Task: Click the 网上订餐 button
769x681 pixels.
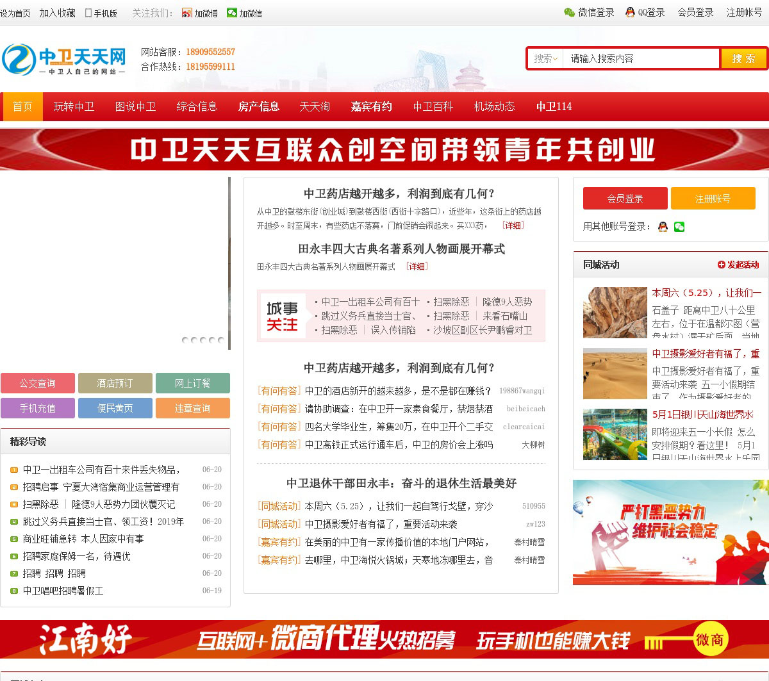Action: coord(193,383)
